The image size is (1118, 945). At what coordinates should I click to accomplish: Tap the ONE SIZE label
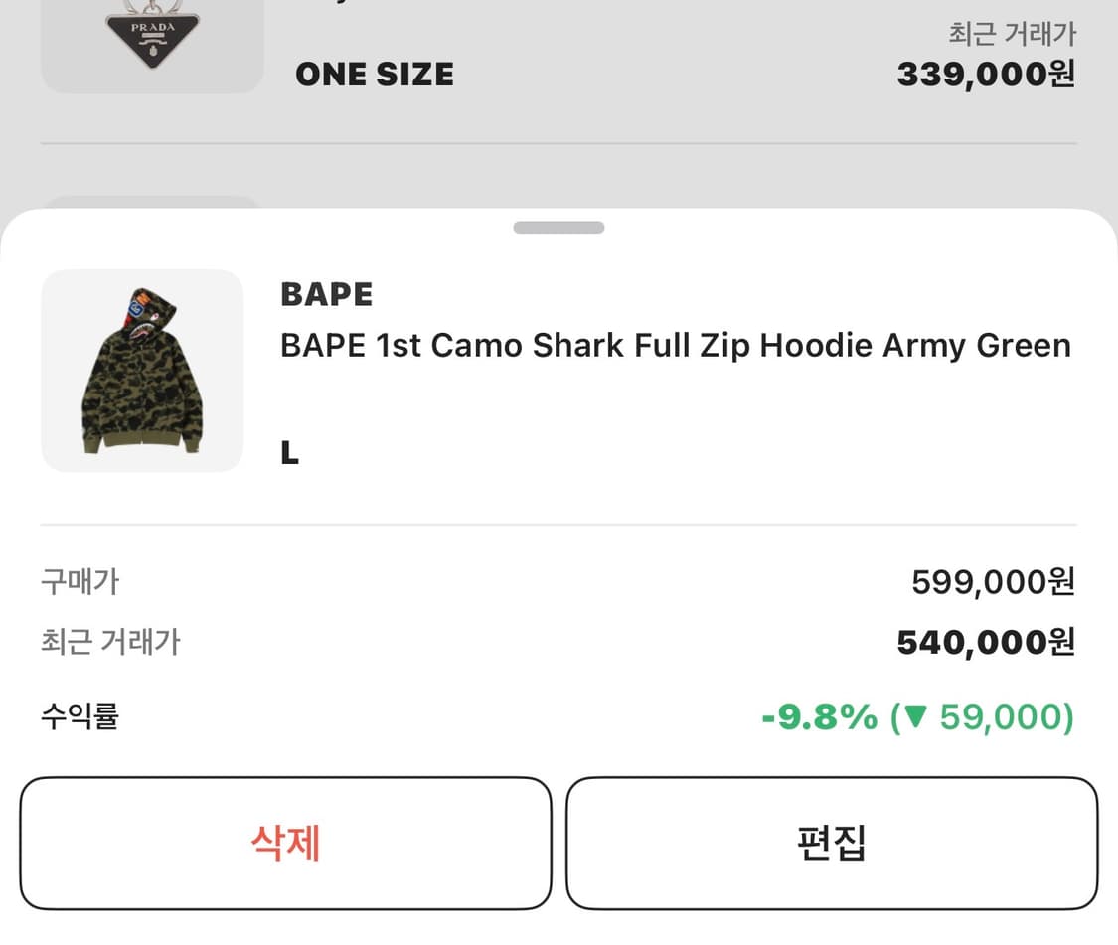[x=375, y=75]
